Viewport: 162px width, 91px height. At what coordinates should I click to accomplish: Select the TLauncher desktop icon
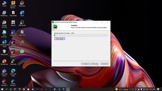click(x=13, y=62)
